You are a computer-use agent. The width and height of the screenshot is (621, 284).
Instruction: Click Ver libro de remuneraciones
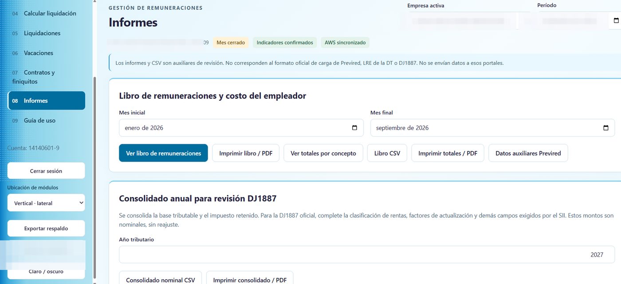click(163, 153)
